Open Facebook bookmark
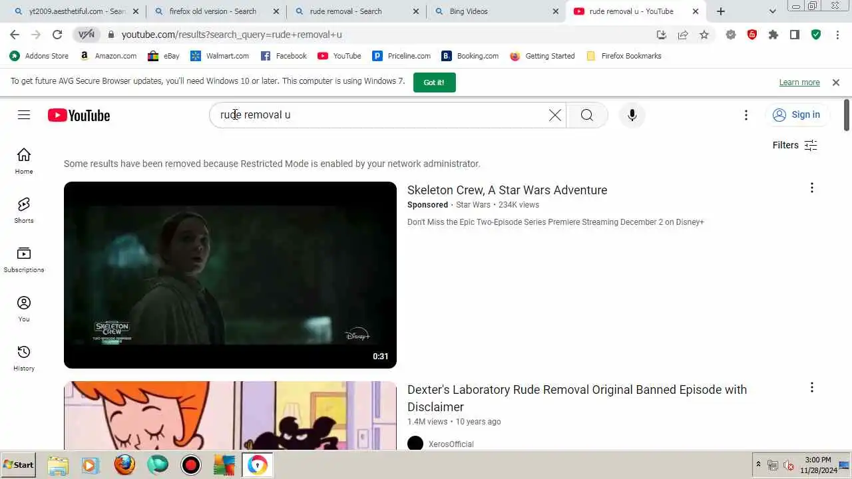The image size is (852, 479). tap(284, 56)
